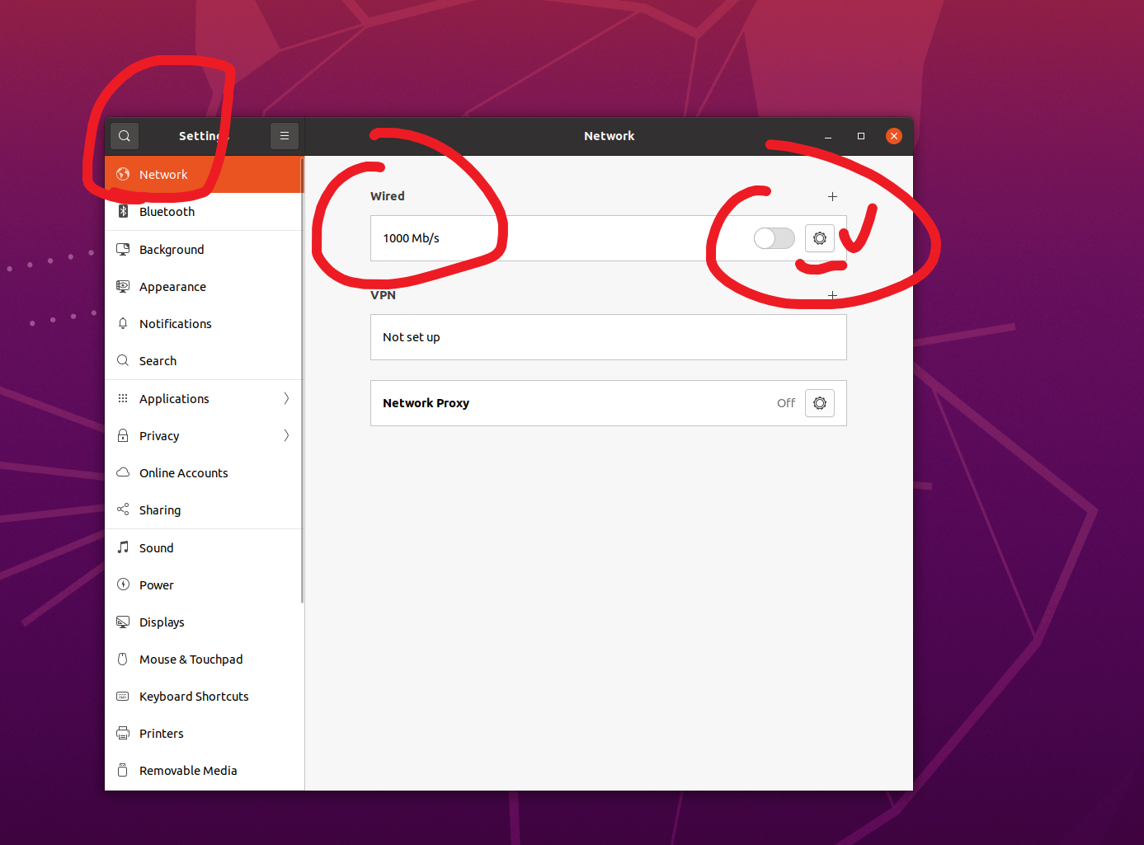Image resolution: width=1144 pixels, height=845 pixels.
Task: Minimize the Settings window
Action: pyautogui.click(x=828, y=136)
